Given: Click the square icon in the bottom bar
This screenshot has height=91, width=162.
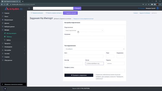Looking at the screenshot, I should 5,89.
